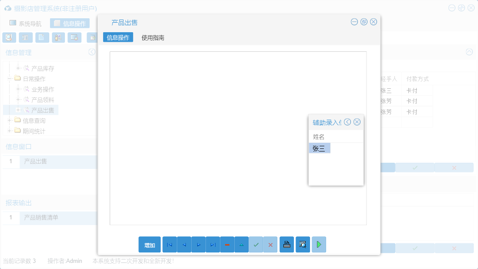The image size is (478, 269).
Task: Click the monitor-with-globe icon in main toolbar
Action: pos(74,37)
